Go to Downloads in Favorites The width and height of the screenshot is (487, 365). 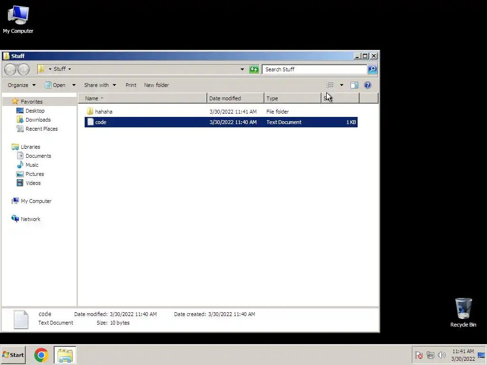[x=38, y=119]
